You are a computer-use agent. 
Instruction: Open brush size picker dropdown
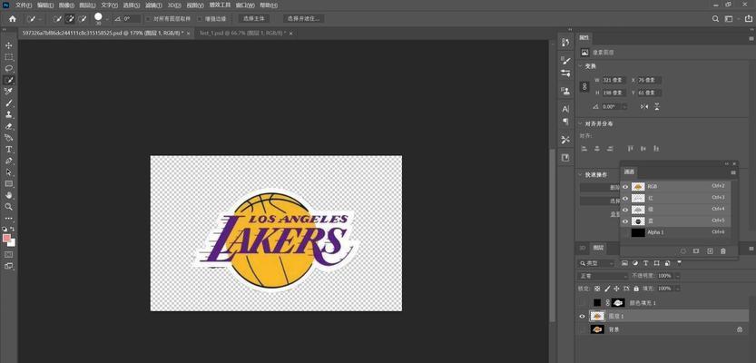point(106,19)
